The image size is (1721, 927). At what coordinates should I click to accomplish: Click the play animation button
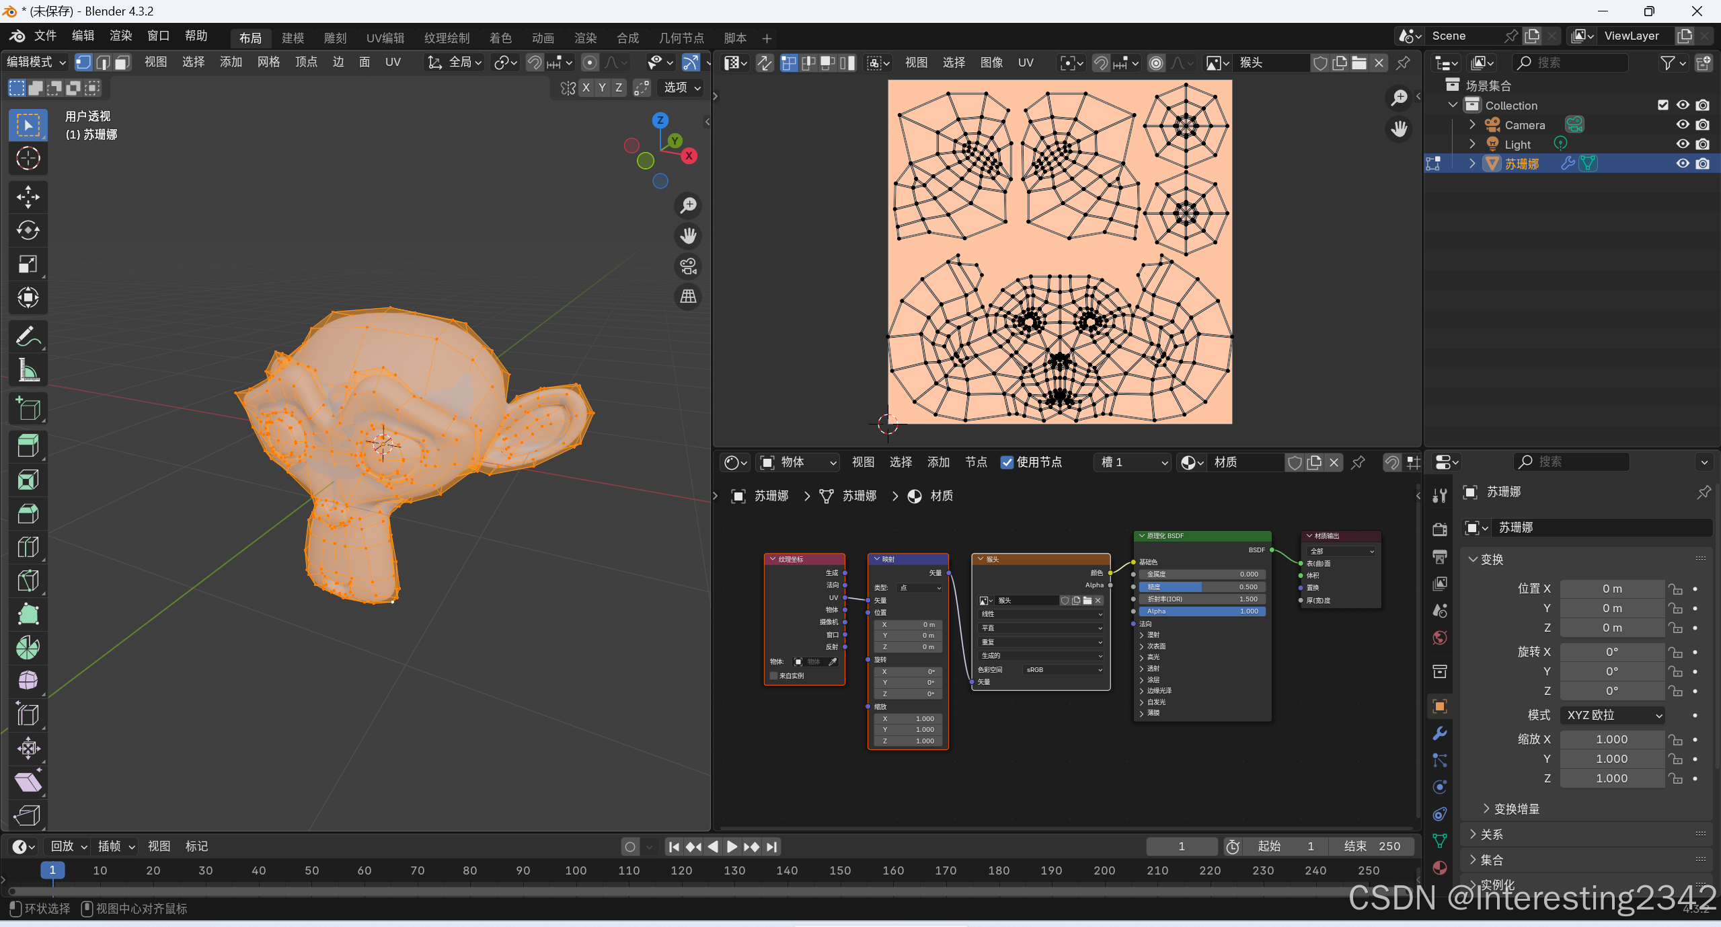(732, 847)
